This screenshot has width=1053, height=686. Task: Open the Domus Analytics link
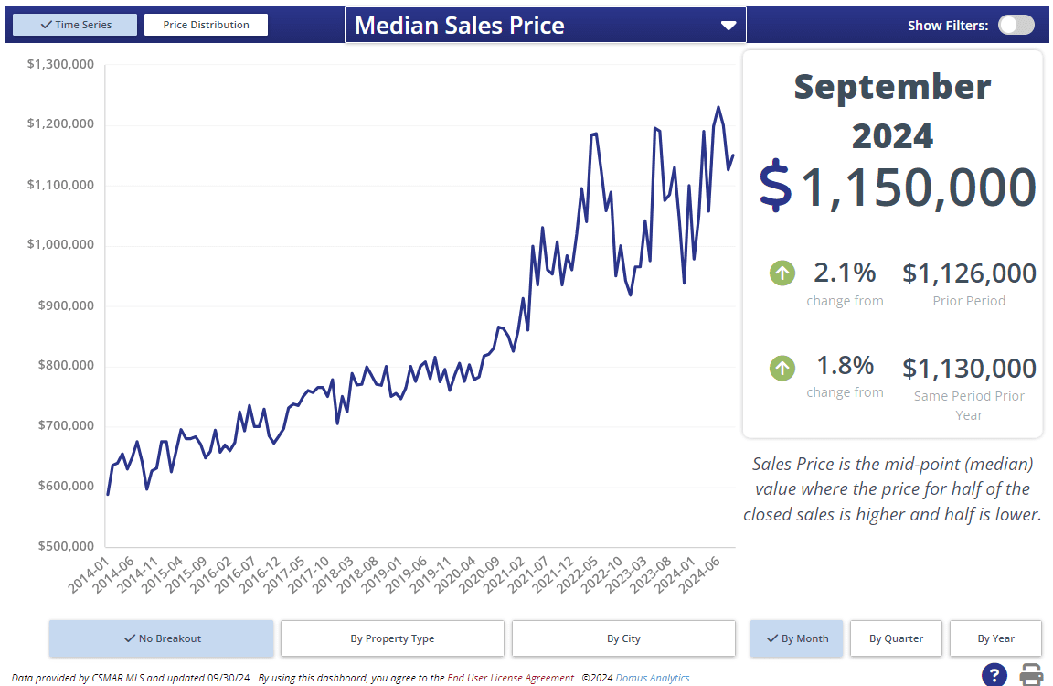pos(652,678)
